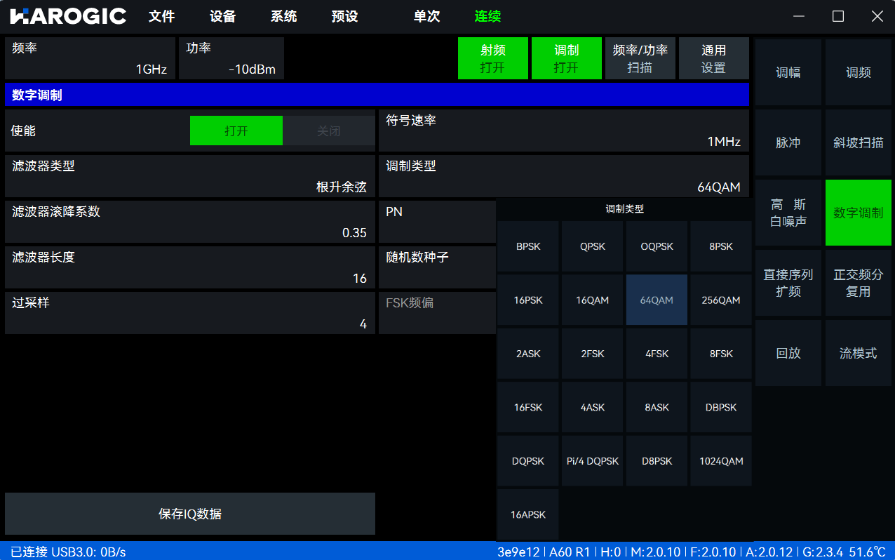This screenshot has height=560, width=895.
Task: Edit the 符号速率 value field
Action: [563, 131]
